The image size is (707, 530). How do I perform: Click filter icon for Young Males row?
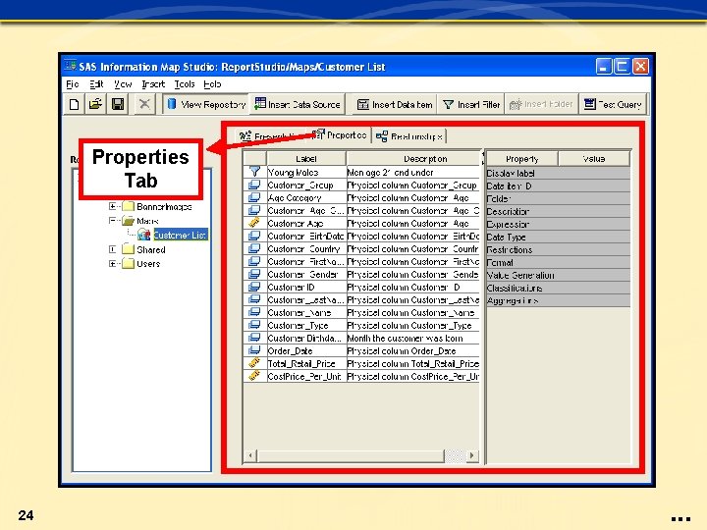[254, 172]
